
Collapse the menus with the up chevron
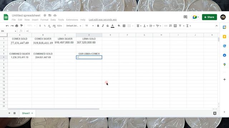pyautogui.click(x=216, y=26)
